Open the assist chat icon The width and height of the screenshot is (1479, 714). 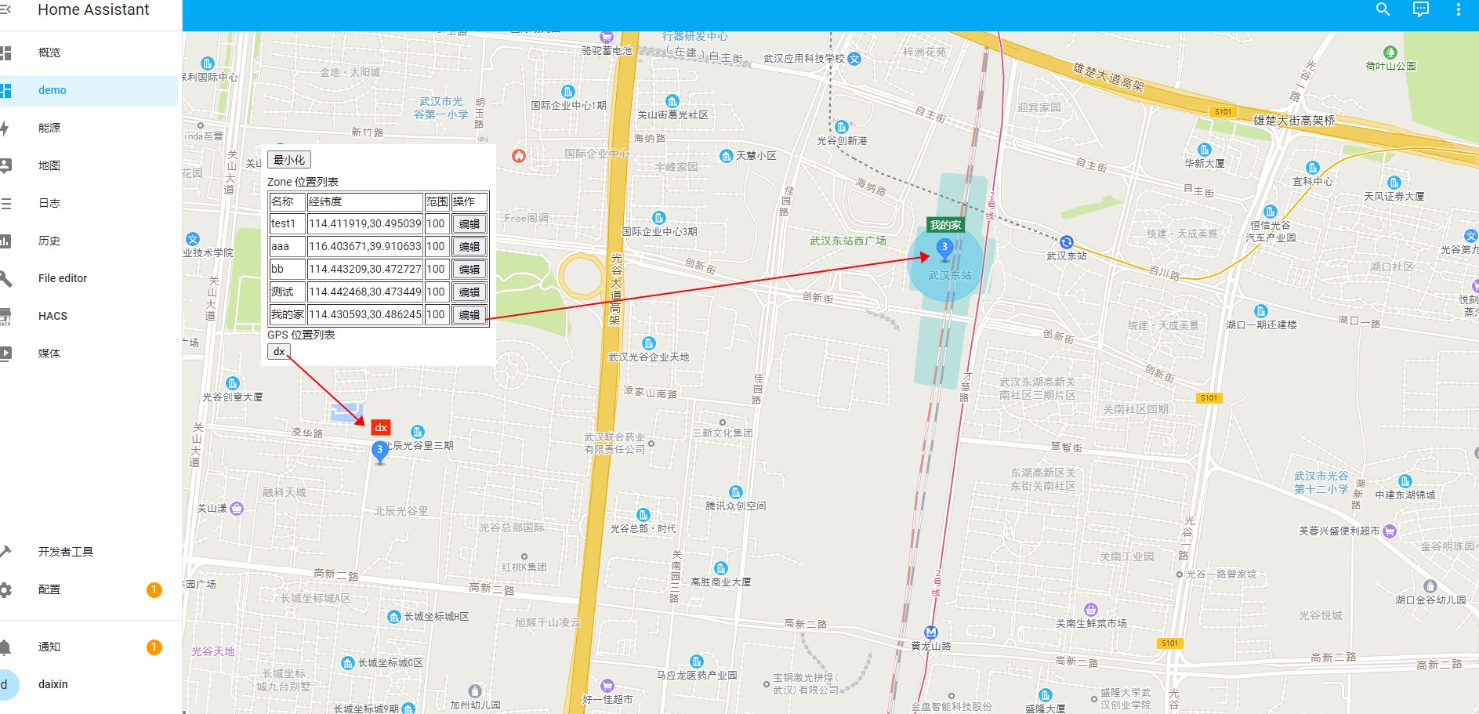click(x=1421, y=9)
